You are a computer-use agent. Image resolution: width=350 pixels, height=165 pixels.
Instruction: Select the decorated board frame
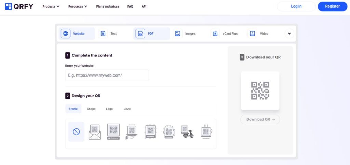click(150, 132)
